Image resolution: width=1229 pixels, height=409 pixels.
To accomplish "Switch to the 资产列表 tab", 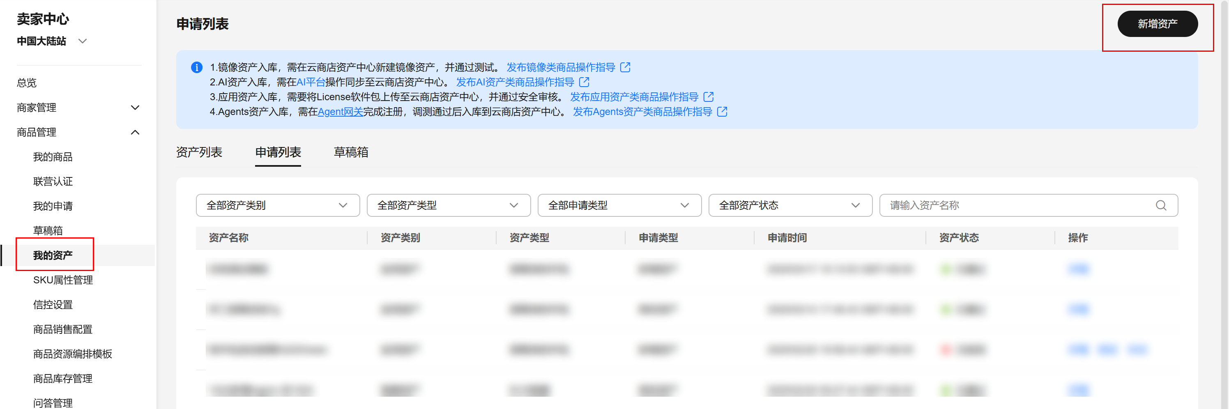I will click(x=200, y=152).
